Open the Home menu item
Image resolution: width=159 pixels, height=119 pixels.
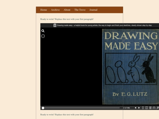click(44, 10)
